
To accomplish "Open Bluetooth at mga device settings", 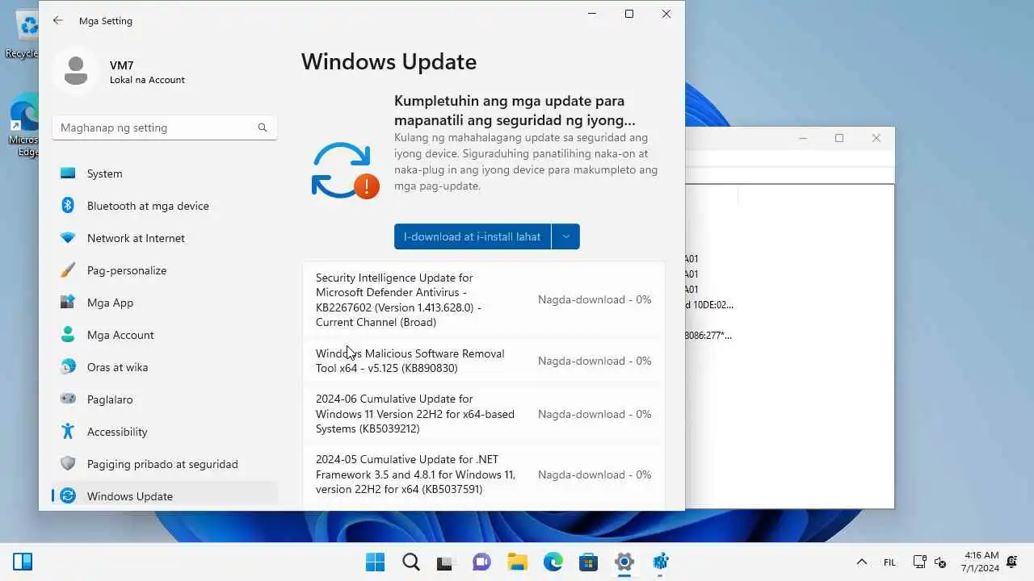I will (165, 206).
